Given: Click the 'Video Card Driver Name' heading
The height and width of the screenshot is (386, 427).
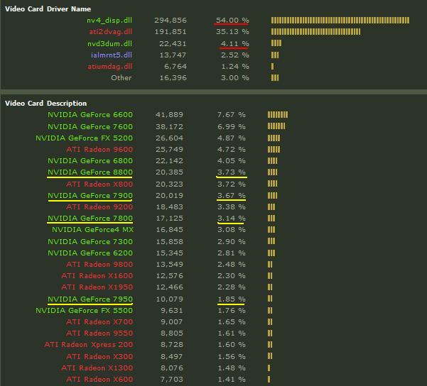Looking at the screenshot, I should pyautogui.click(x=48, y=9).
